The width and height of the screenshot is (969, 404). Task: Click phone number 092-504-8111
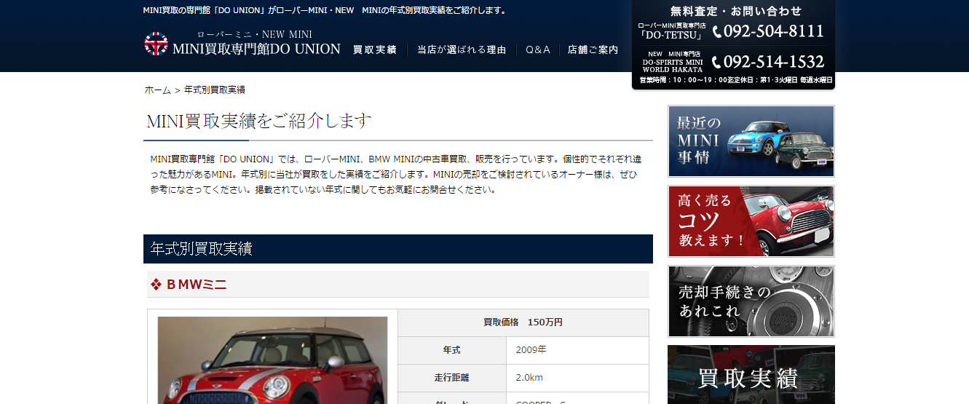click(774, 31)
